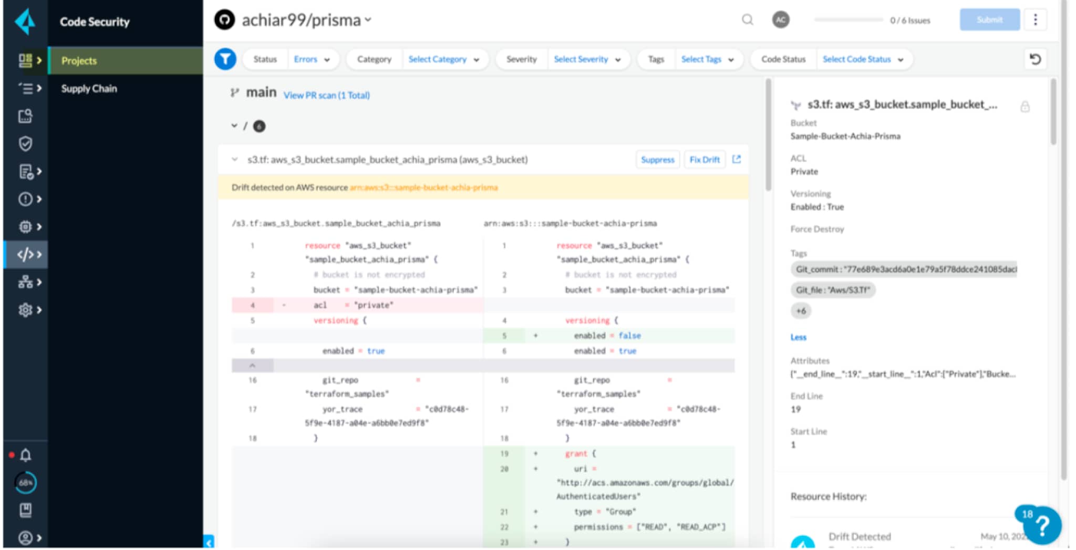1076x550 pixels.
Task: Click the Git_file tag chip
Action: (833, 290)
